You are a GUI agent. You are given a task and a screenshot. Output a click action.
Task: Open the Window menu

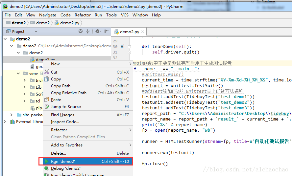pyautogui.click(x=140, y=15)
